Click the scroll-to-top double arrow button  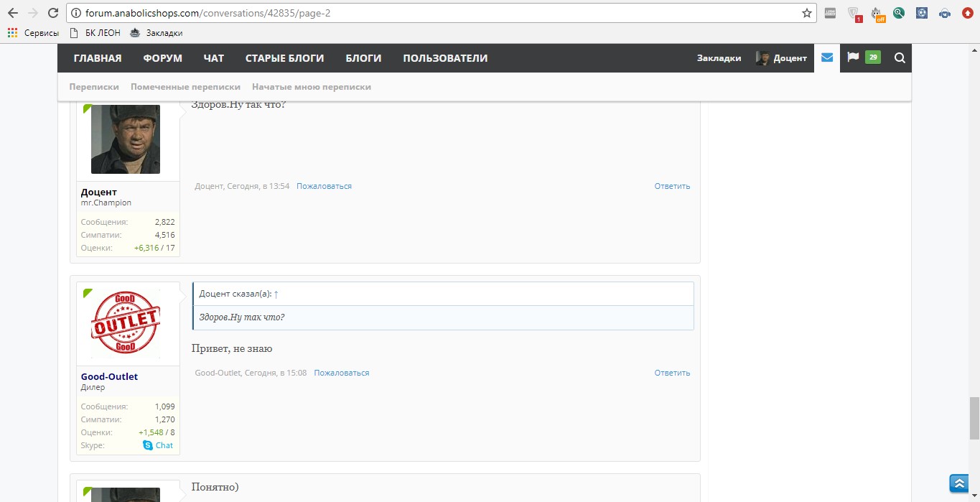[959, 483]
